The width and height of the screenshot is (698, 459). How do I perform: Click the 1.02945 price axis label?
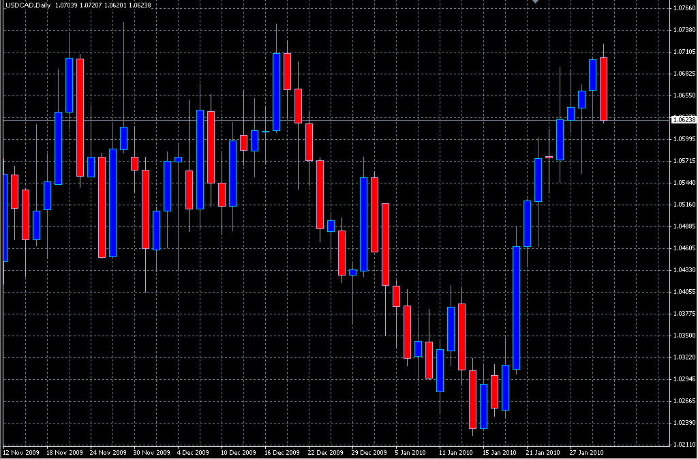684,379
